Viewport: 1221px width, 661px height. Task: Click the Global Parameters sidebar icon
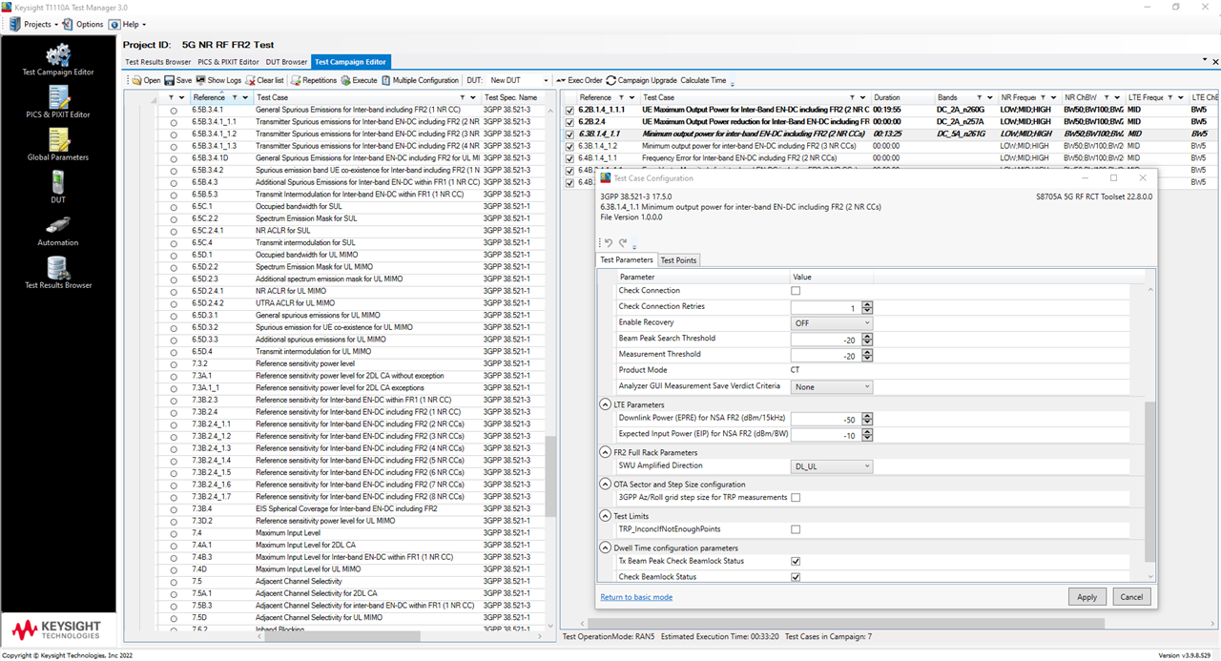tap(58, 143)
